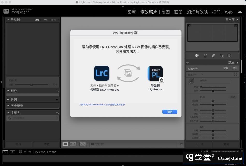This screenshot has height=166, width=246.
Task: Choose the Healing bandage tool
Action: coord(213,56)
